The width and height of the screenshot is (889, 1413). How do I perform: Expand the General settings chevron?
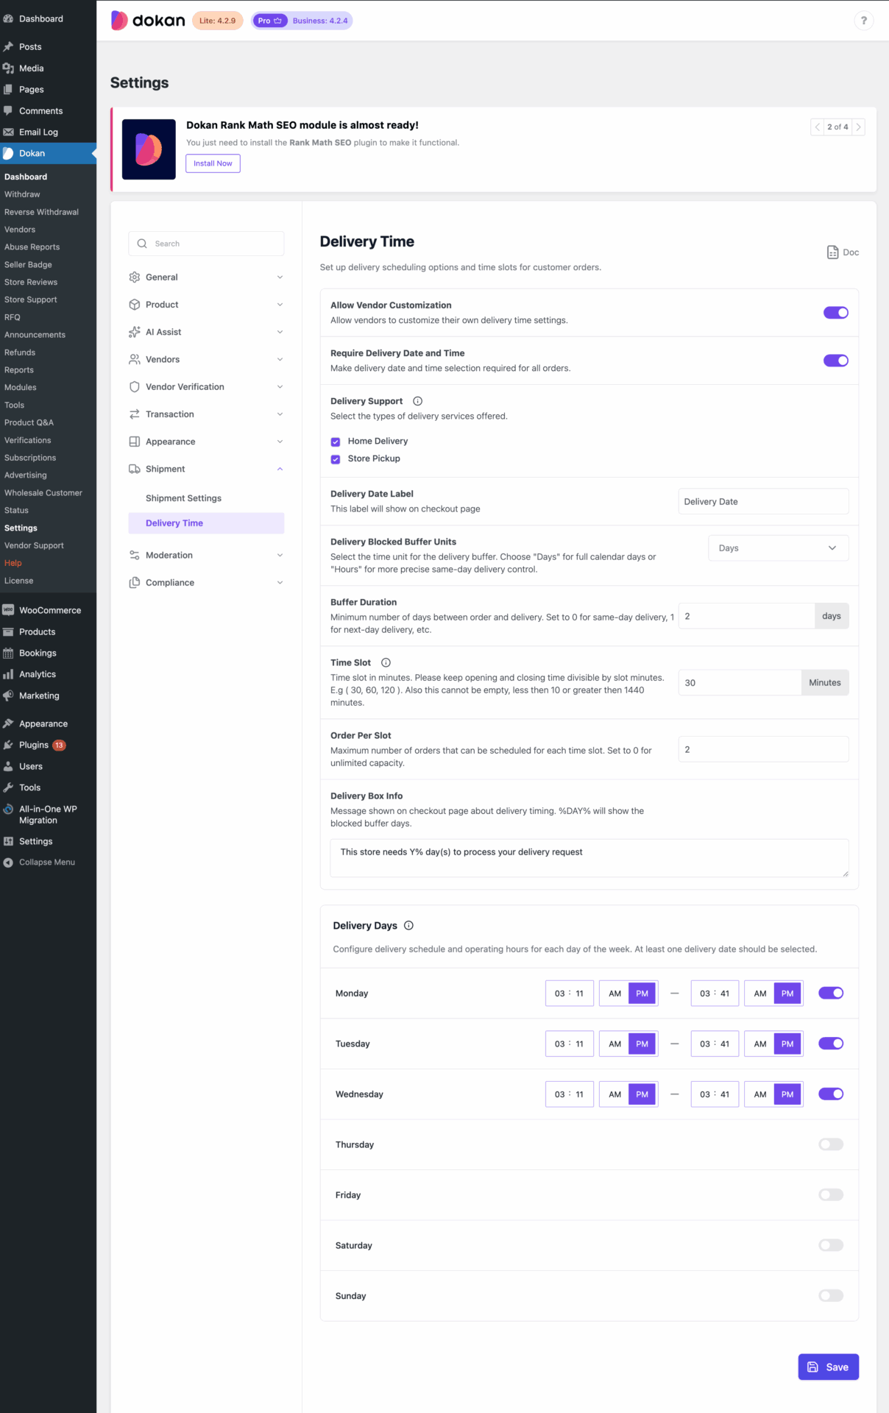click(x=280, y=277)
